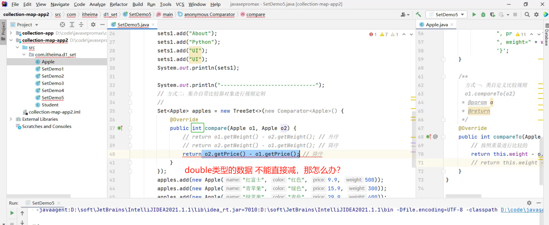Click the Apple.java warning count indicator
The width and height of the screenshot is (549, 225).
[x=521, y=34]
